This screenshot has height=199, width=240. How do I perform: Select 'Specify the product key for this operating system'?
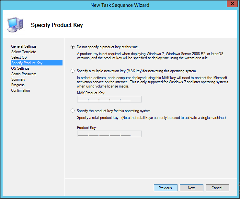73,111
